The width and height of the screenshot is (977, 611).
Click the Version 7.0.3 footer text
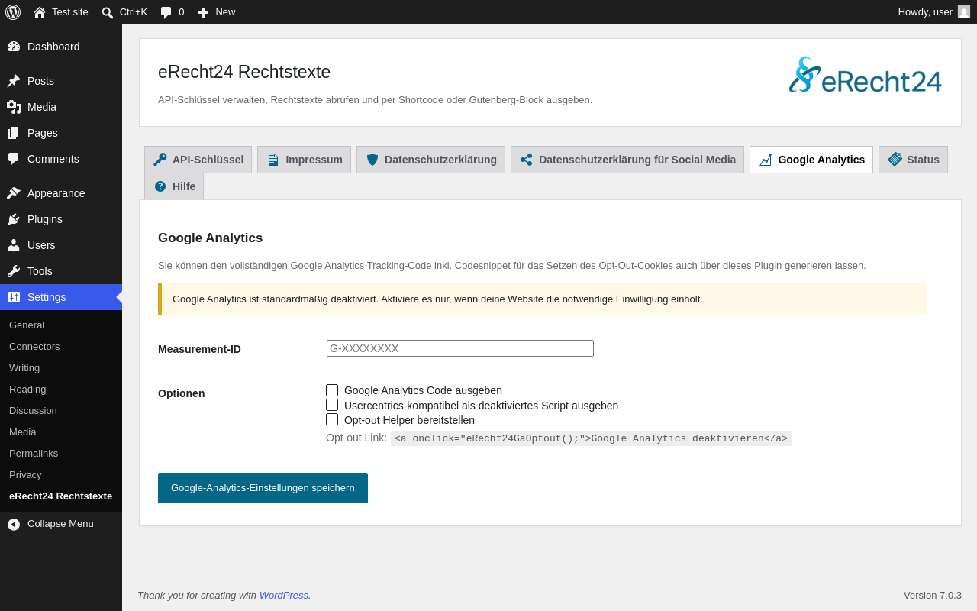pyautogui.click(x=933, y=595)
